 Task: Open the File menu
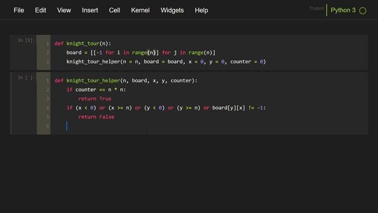19,11
